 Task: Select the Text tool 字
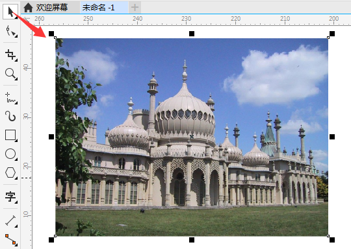click(10, 196)
